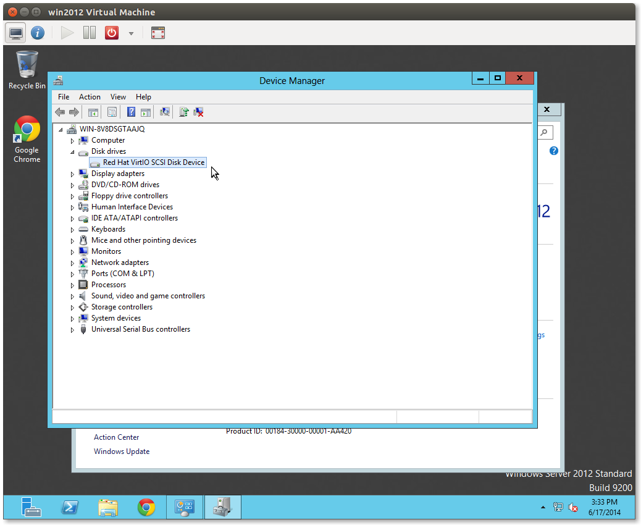Screen dimensions: 641x525
Task: Launch Google Chrome from the taskbar
Action: [146, 507]
